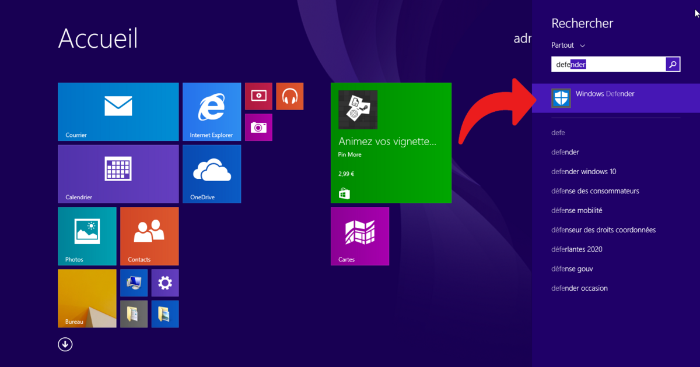Open the Cartes maps tile
The image size is (700, 367).
(x=360, y=236)
